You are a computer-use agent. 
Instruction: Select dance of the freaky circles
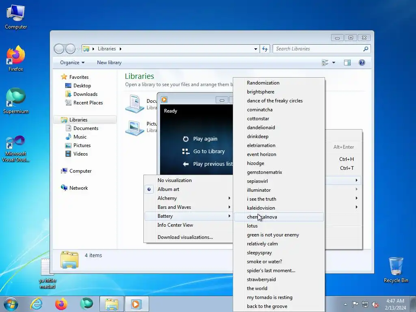click(279, 101)
